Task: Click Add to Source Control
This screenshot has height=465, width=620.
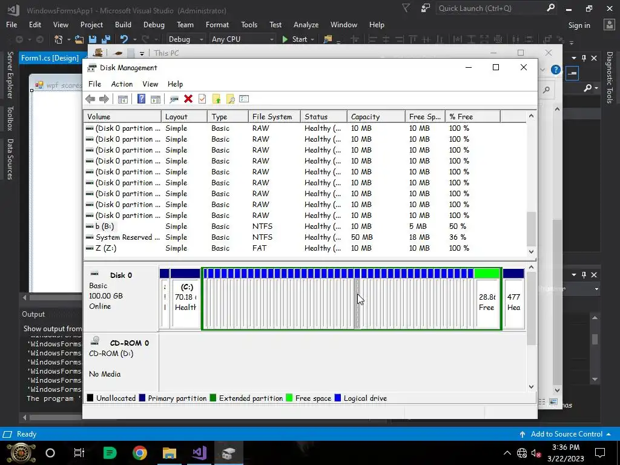Action: click(566, 434)
